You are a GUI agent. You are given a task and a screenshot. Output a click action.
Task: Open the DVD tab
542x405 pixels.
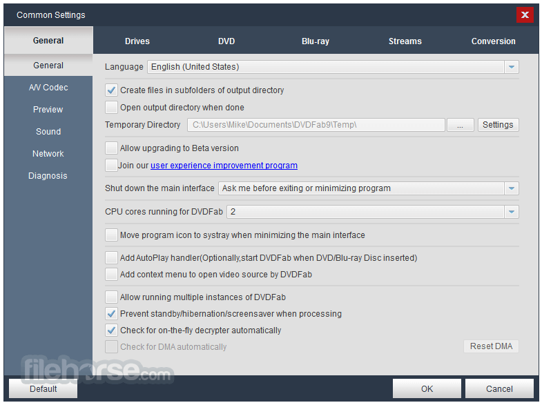pos(226,41)
